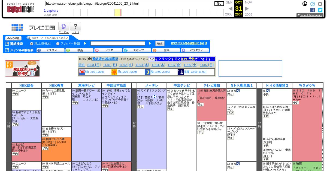This screenshot has width=327, height=171.
Task: Select スカパー番組 radio button
Action: 58,43
